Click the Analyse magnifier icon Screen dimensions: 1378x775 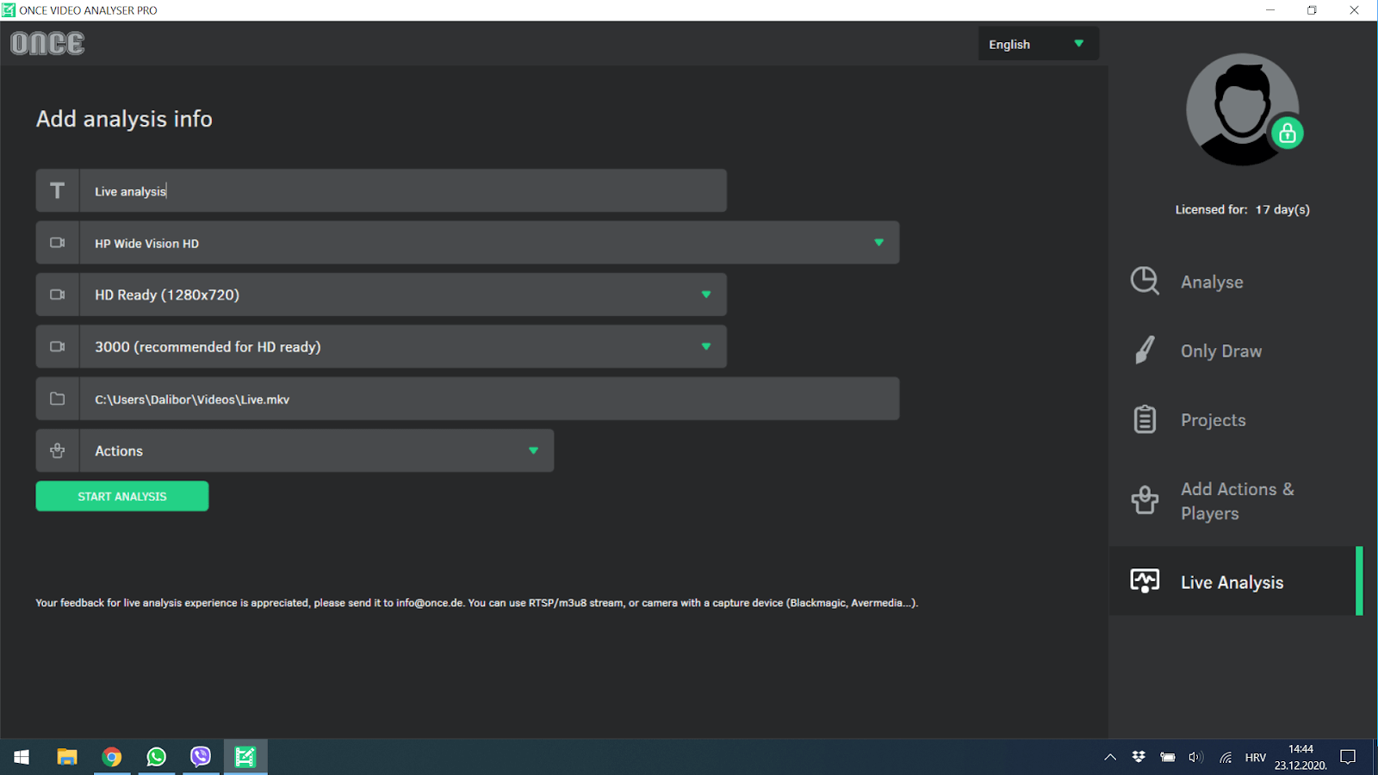[x=1144, y=282]
